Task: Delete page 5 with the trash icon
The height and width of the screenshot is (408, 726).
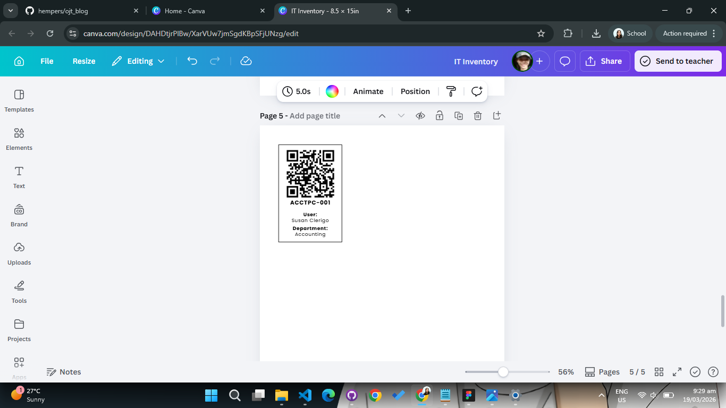Action: coord(478,116)
